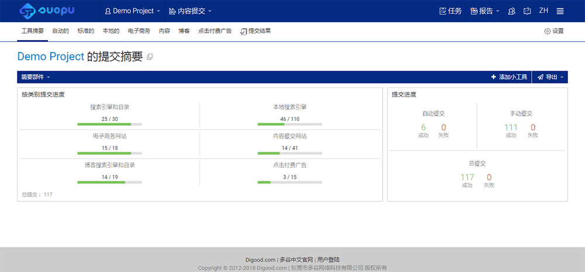The height and width of the screenshot is (272, 585).
Task: Select the 工具摘要 tab
Action: coord(32,32)
